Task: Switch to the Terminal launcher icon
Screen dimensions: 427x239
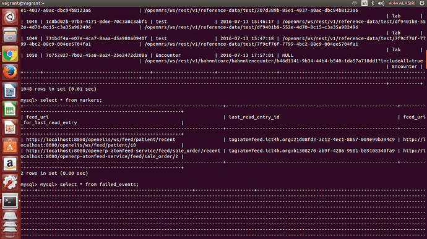Action: (10, 201)
